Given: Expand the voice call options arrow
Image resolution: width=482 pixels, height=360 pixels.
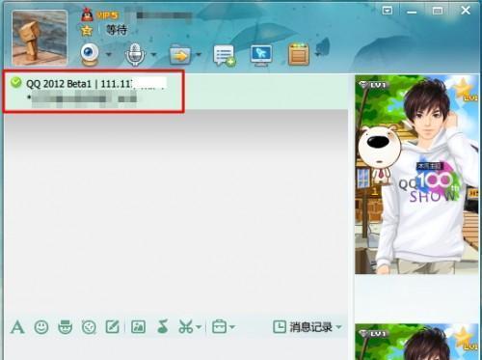Looking at the screenshot, I should tap(153, 54).
